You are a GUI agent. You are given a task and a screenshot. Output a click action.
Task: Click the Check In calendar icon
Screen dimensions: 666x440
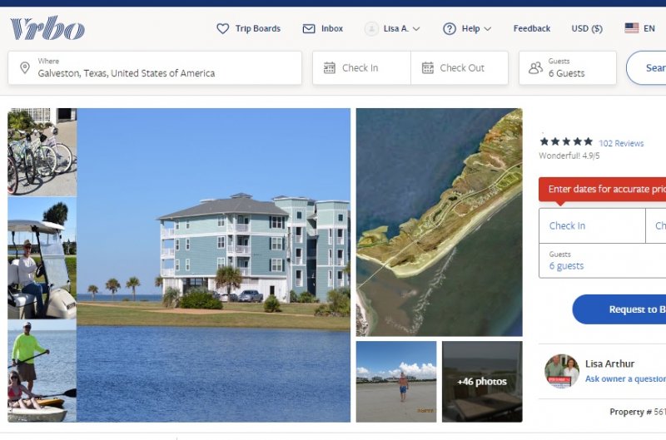click(329, 68)
